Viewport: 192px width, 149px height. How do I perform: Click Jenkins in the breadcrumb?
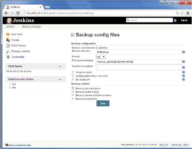[10, 27]
